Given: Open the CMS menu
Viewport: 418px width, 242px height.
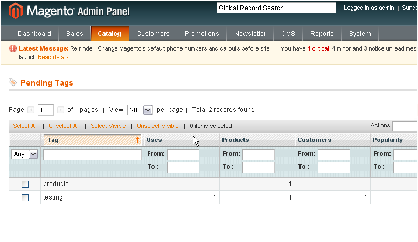Looking at the screenshot, I should (288, 34).
